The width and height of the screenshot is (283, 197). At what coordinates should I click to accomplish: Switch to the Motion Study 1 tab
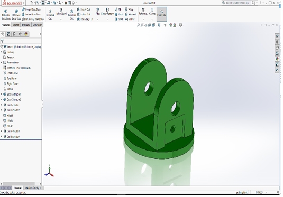[33, 188]
